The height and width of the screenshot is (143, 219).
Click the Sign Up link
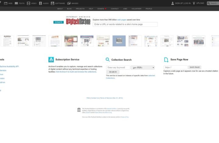click(179, 3)
